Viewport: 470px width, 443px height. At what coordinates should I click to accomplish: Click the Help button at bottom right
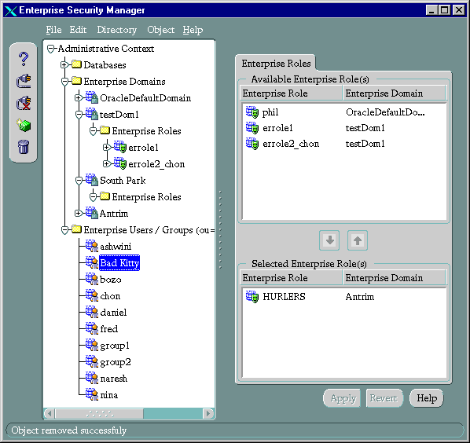[x=426, y=398]
